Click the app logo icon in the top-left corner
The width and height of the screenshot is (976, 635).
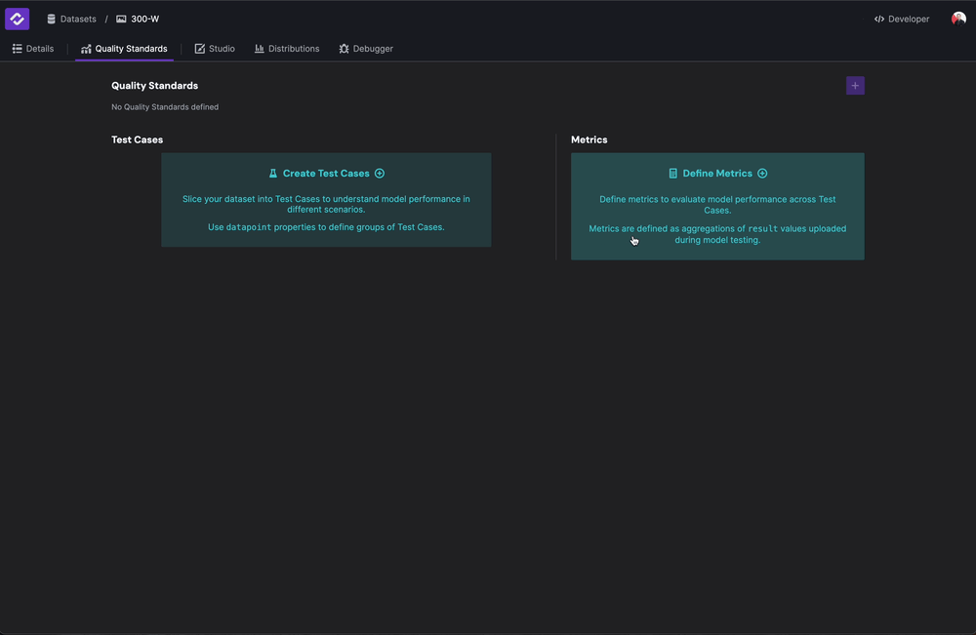point(16,18)
